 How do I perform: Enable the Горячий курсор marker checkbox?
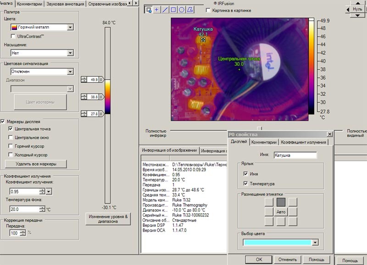coord(11,146)
